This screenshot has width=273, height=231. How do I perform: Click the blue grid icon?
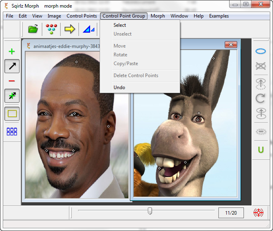(12, 131)
